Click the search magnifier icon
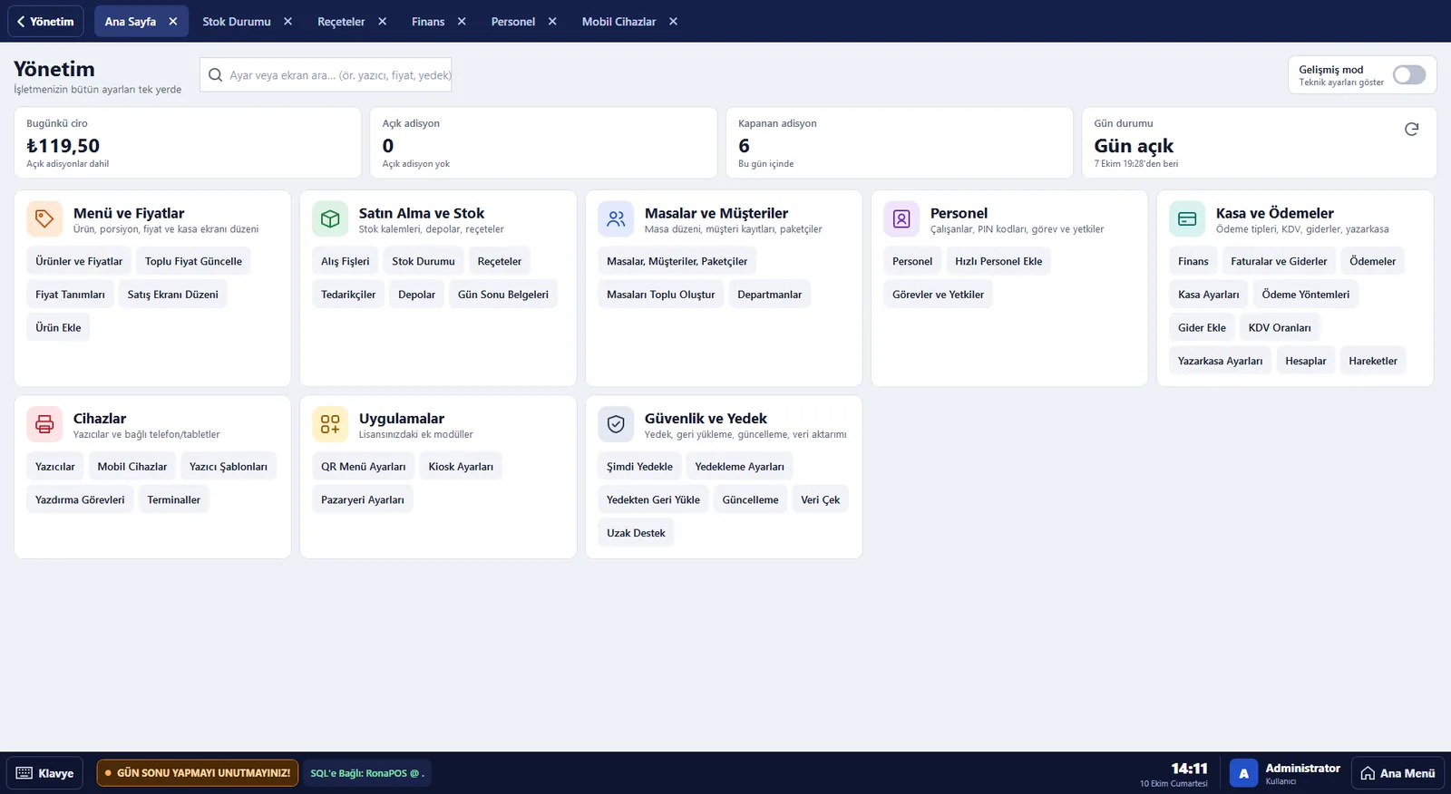The width and height of the screenshot is (1451, 794). pyautogui.click(x=215, y=75)
